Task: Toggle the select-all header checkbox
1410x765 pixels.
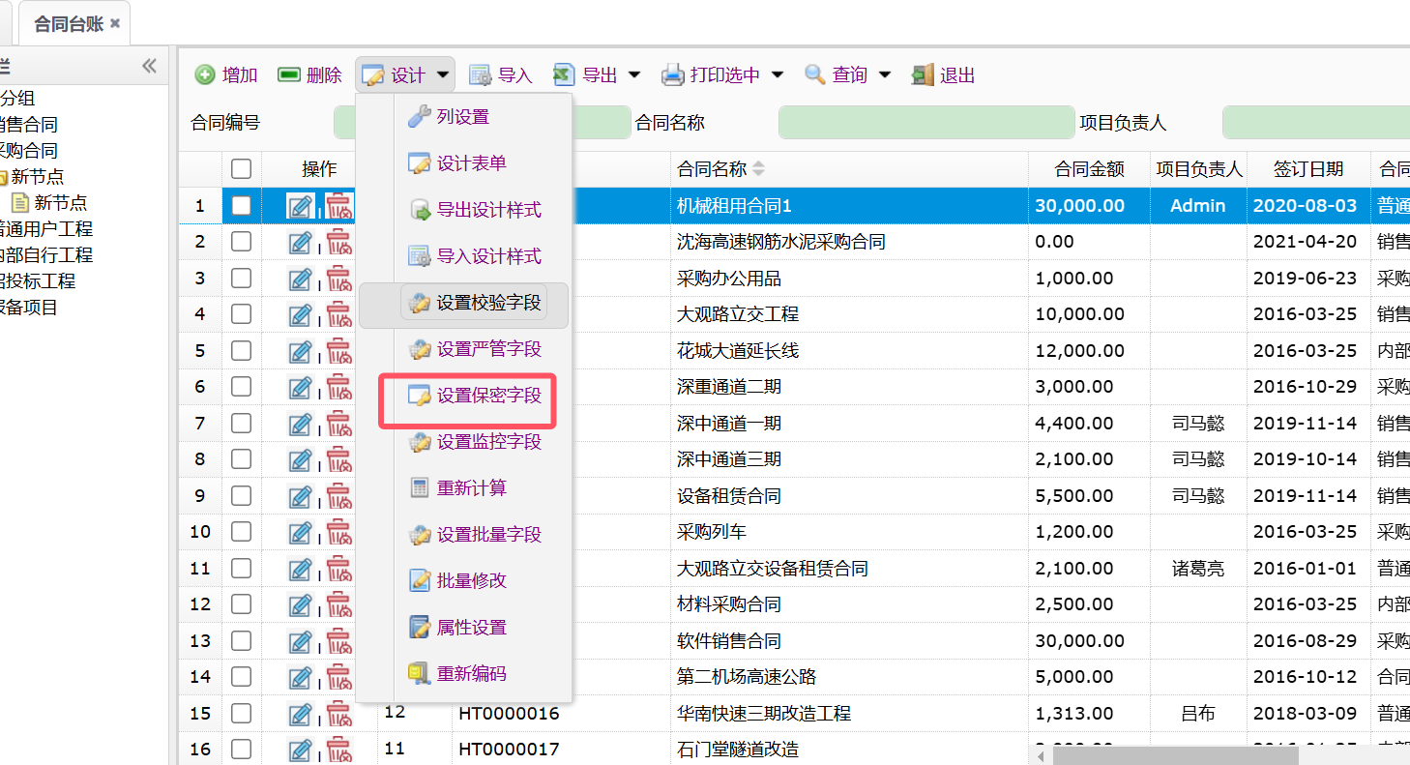Action: pyautogui.click(x=241, y=169)
